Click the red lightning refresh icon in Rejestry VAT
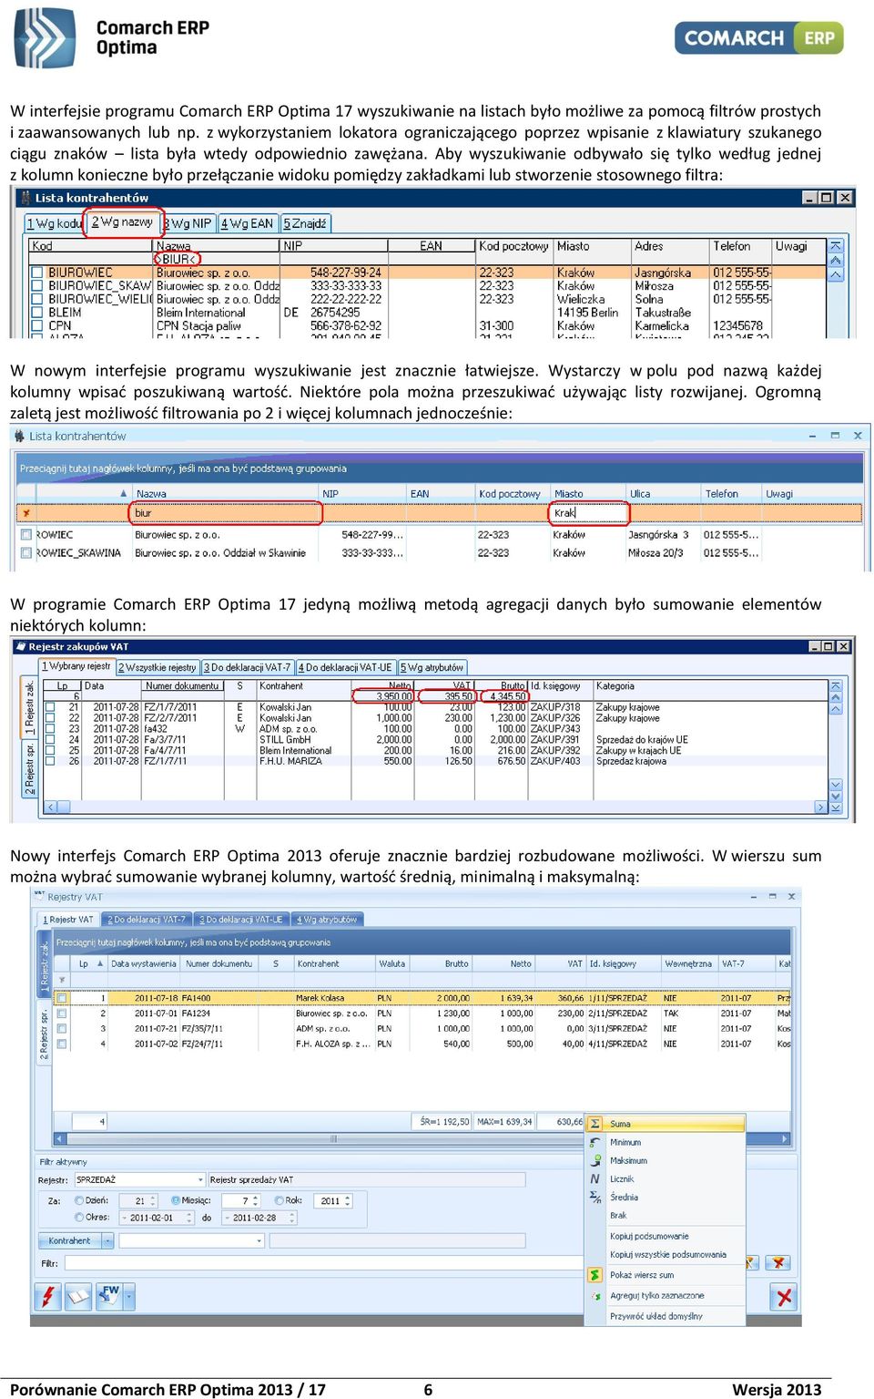The image size is (874, 1399). (x=48, y=1295)
